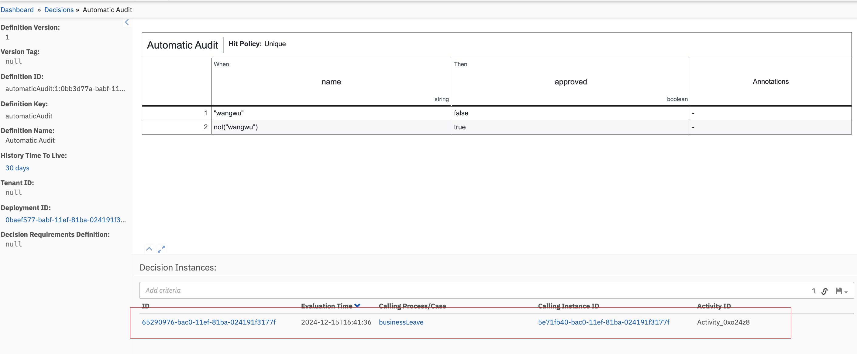Viewport: 857px width, 354px height.
Task: Click the Calling Instance ID column header
Action: pyautogui.click(x=568, y=306)
